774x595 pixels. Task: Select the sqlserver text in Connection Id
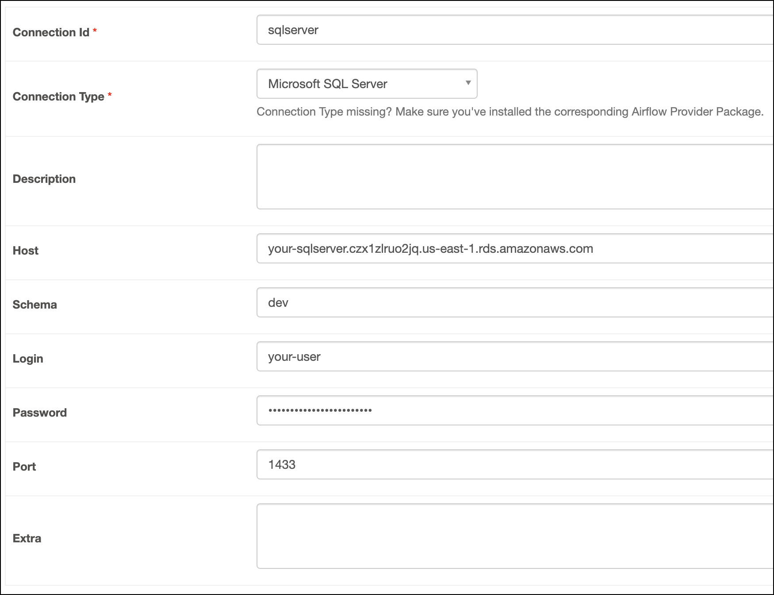pos(293,30)
